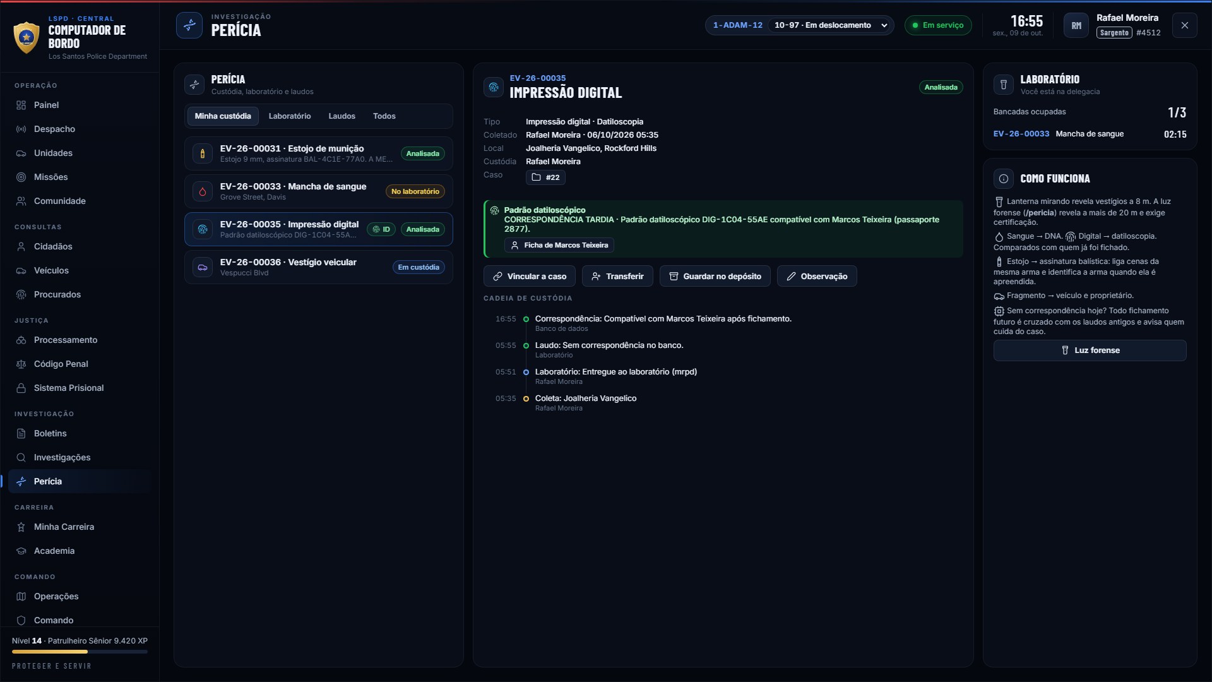1212x682 pixels.
Task: Click the LSPD badge logo
Action: coord(27,37)
